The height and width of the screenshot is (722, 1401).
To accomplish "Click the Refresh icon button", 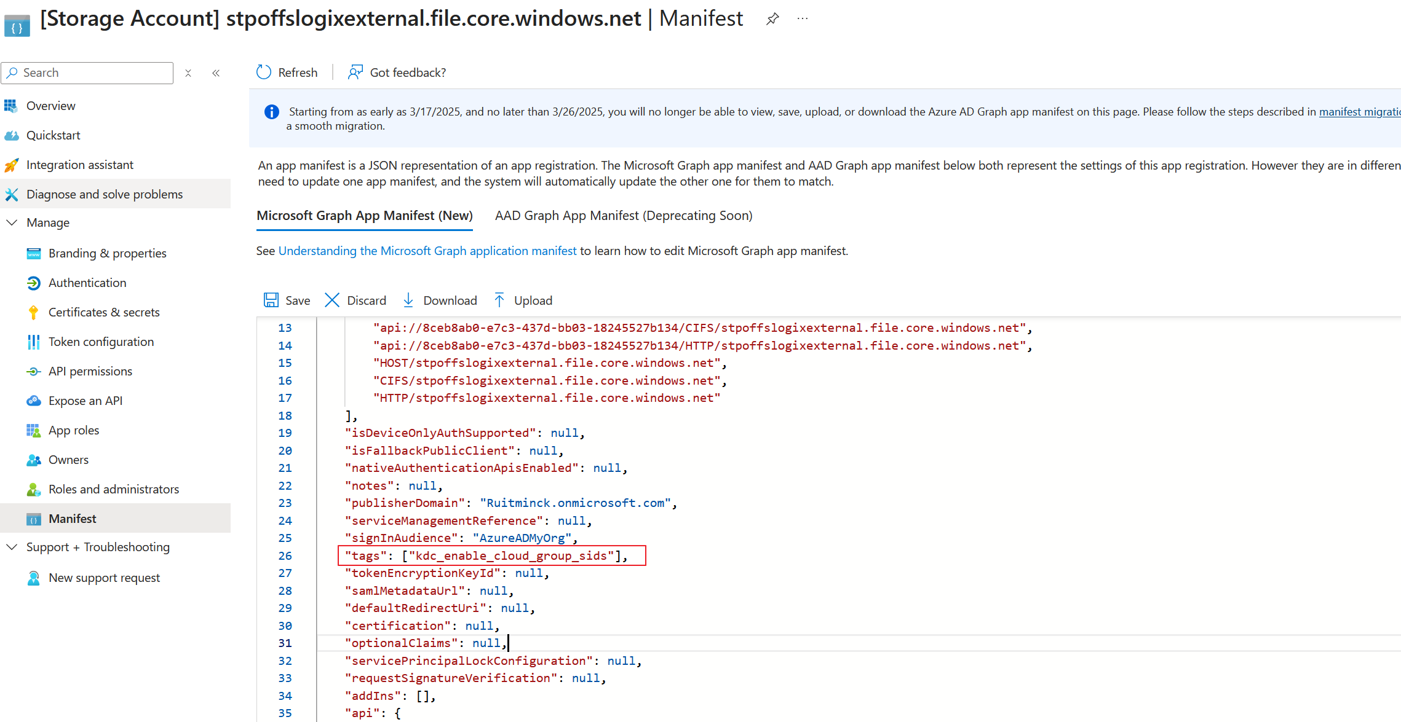I will click(264, 73).
